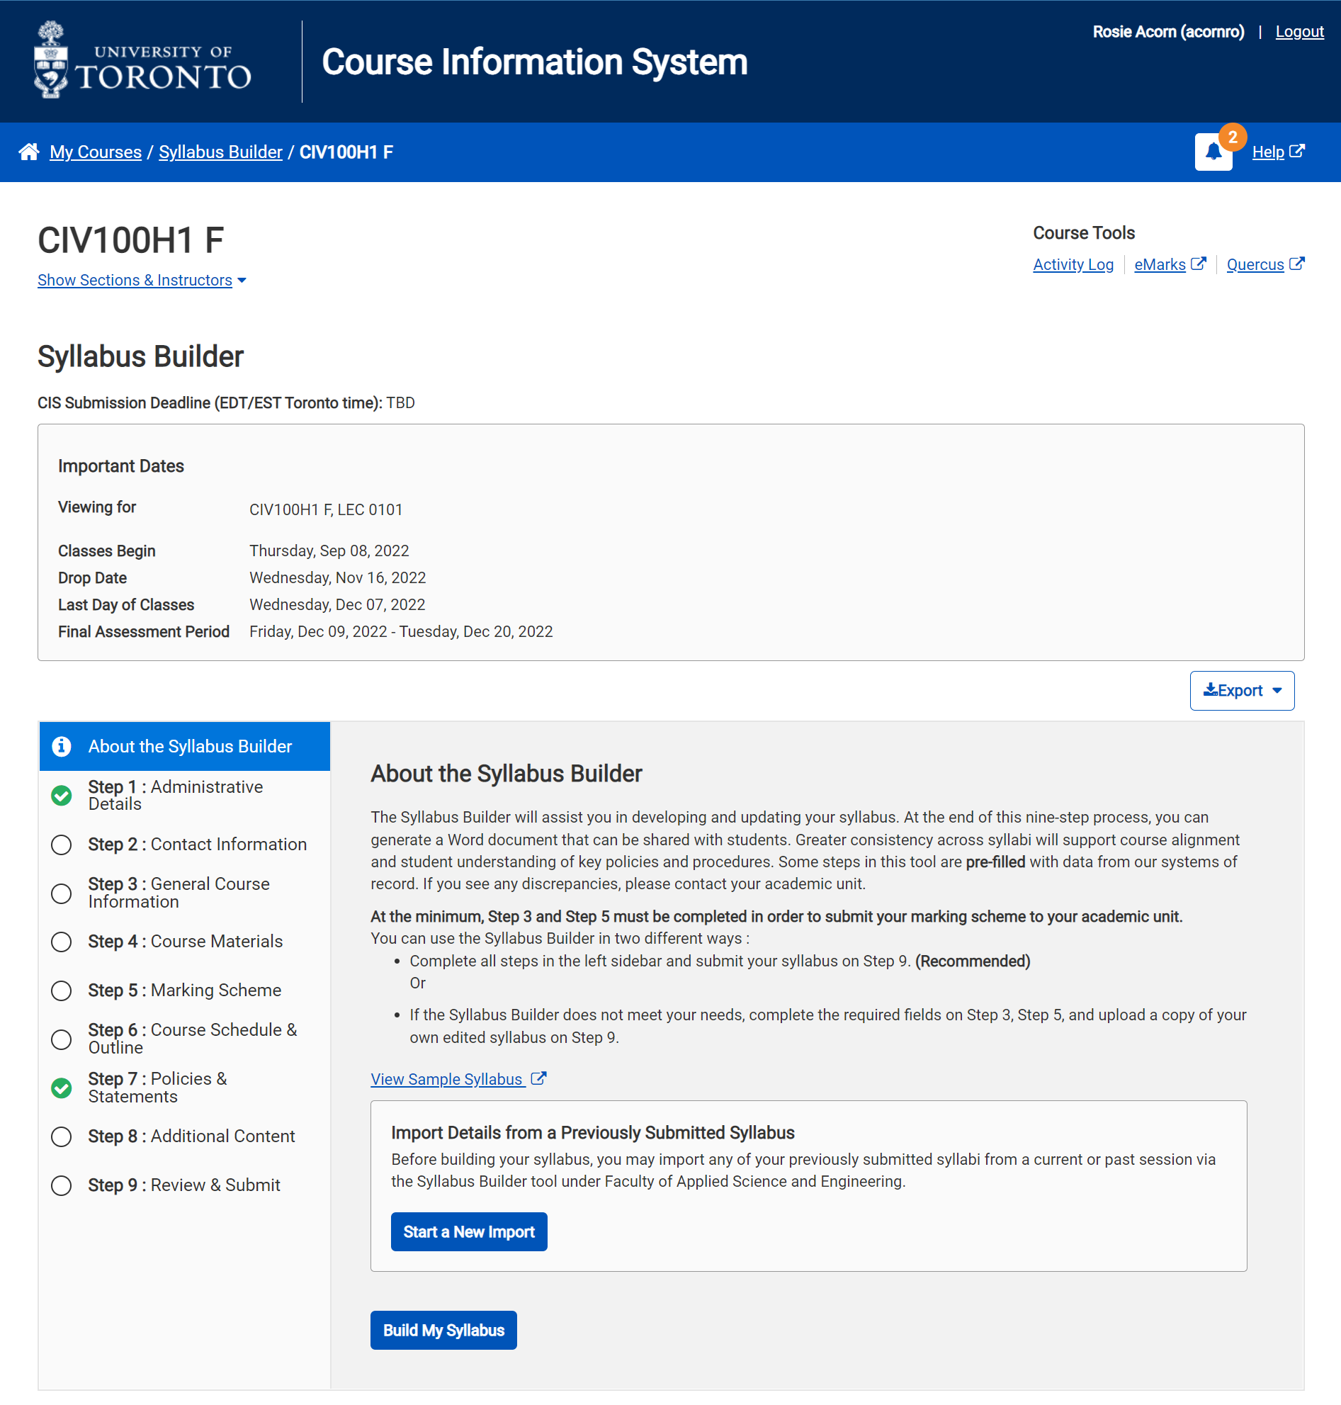Select the Step 9 Review & Submit circle
This screenshot has width=1341, height=1405.
(62, 1185)
